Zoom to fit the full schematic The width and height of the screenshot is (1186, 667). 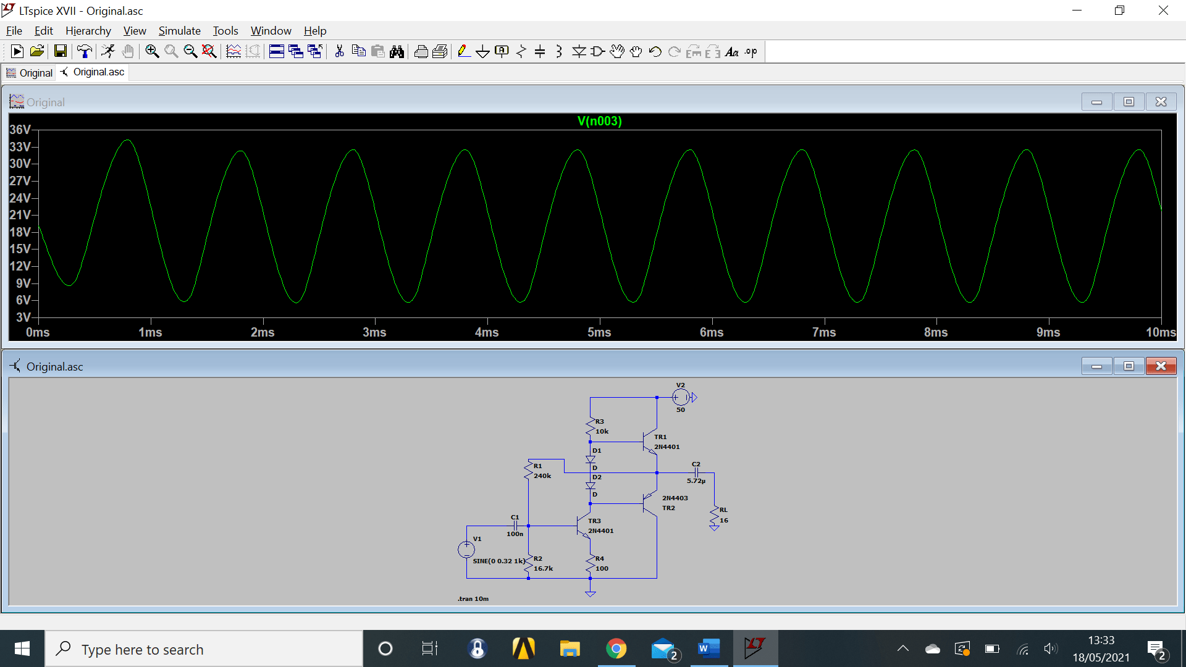pyautogui.click(x=209, y=51)
